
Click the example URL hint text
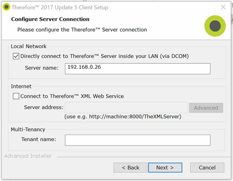123,117
